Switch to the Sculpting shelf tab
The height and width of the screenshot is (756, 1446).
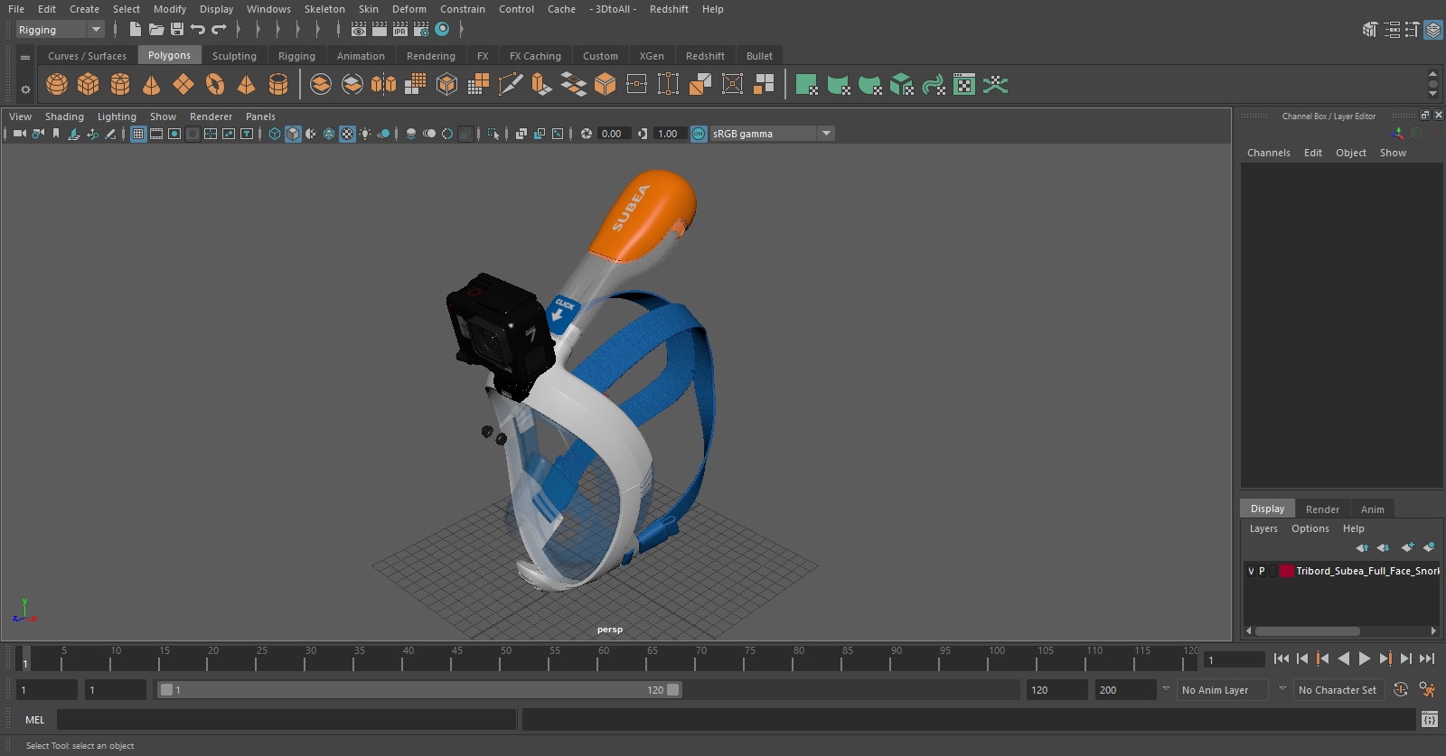click(x=234, y=56)
